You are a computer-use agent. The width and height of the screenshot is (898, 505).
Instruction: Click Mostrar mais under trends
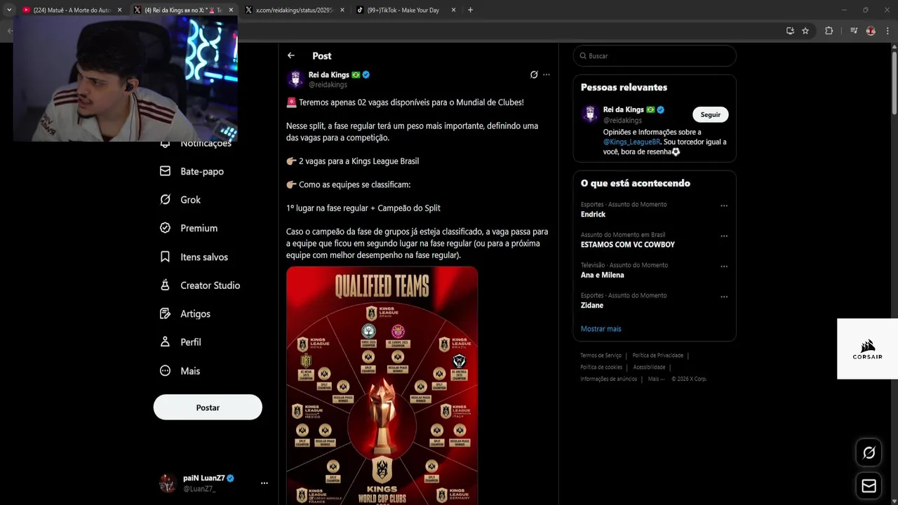(601, 329)
